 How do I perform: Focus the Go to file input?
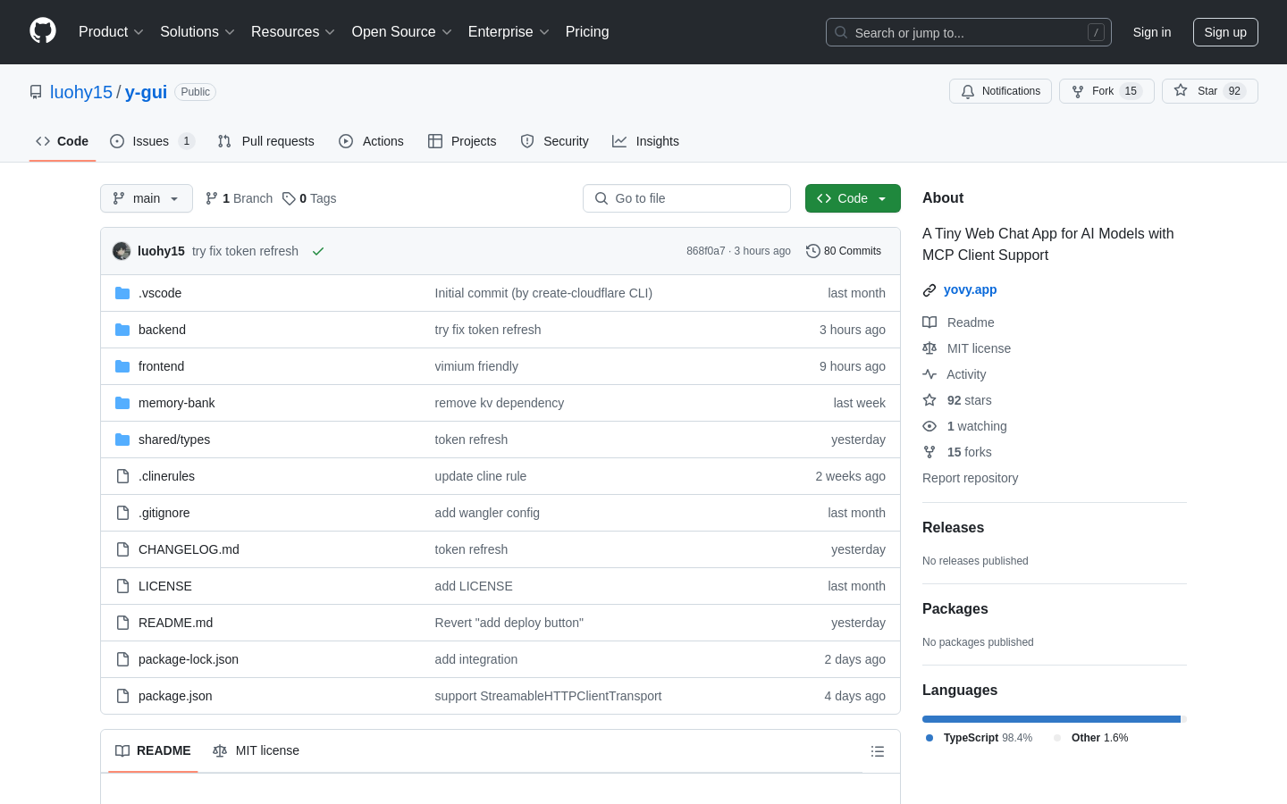(686, 198)
